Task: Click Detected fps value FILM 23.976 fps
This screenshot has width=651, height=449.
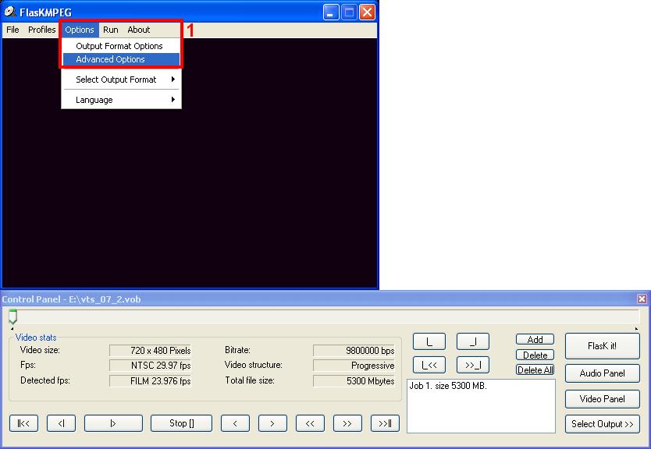Action: click(151, 380)
